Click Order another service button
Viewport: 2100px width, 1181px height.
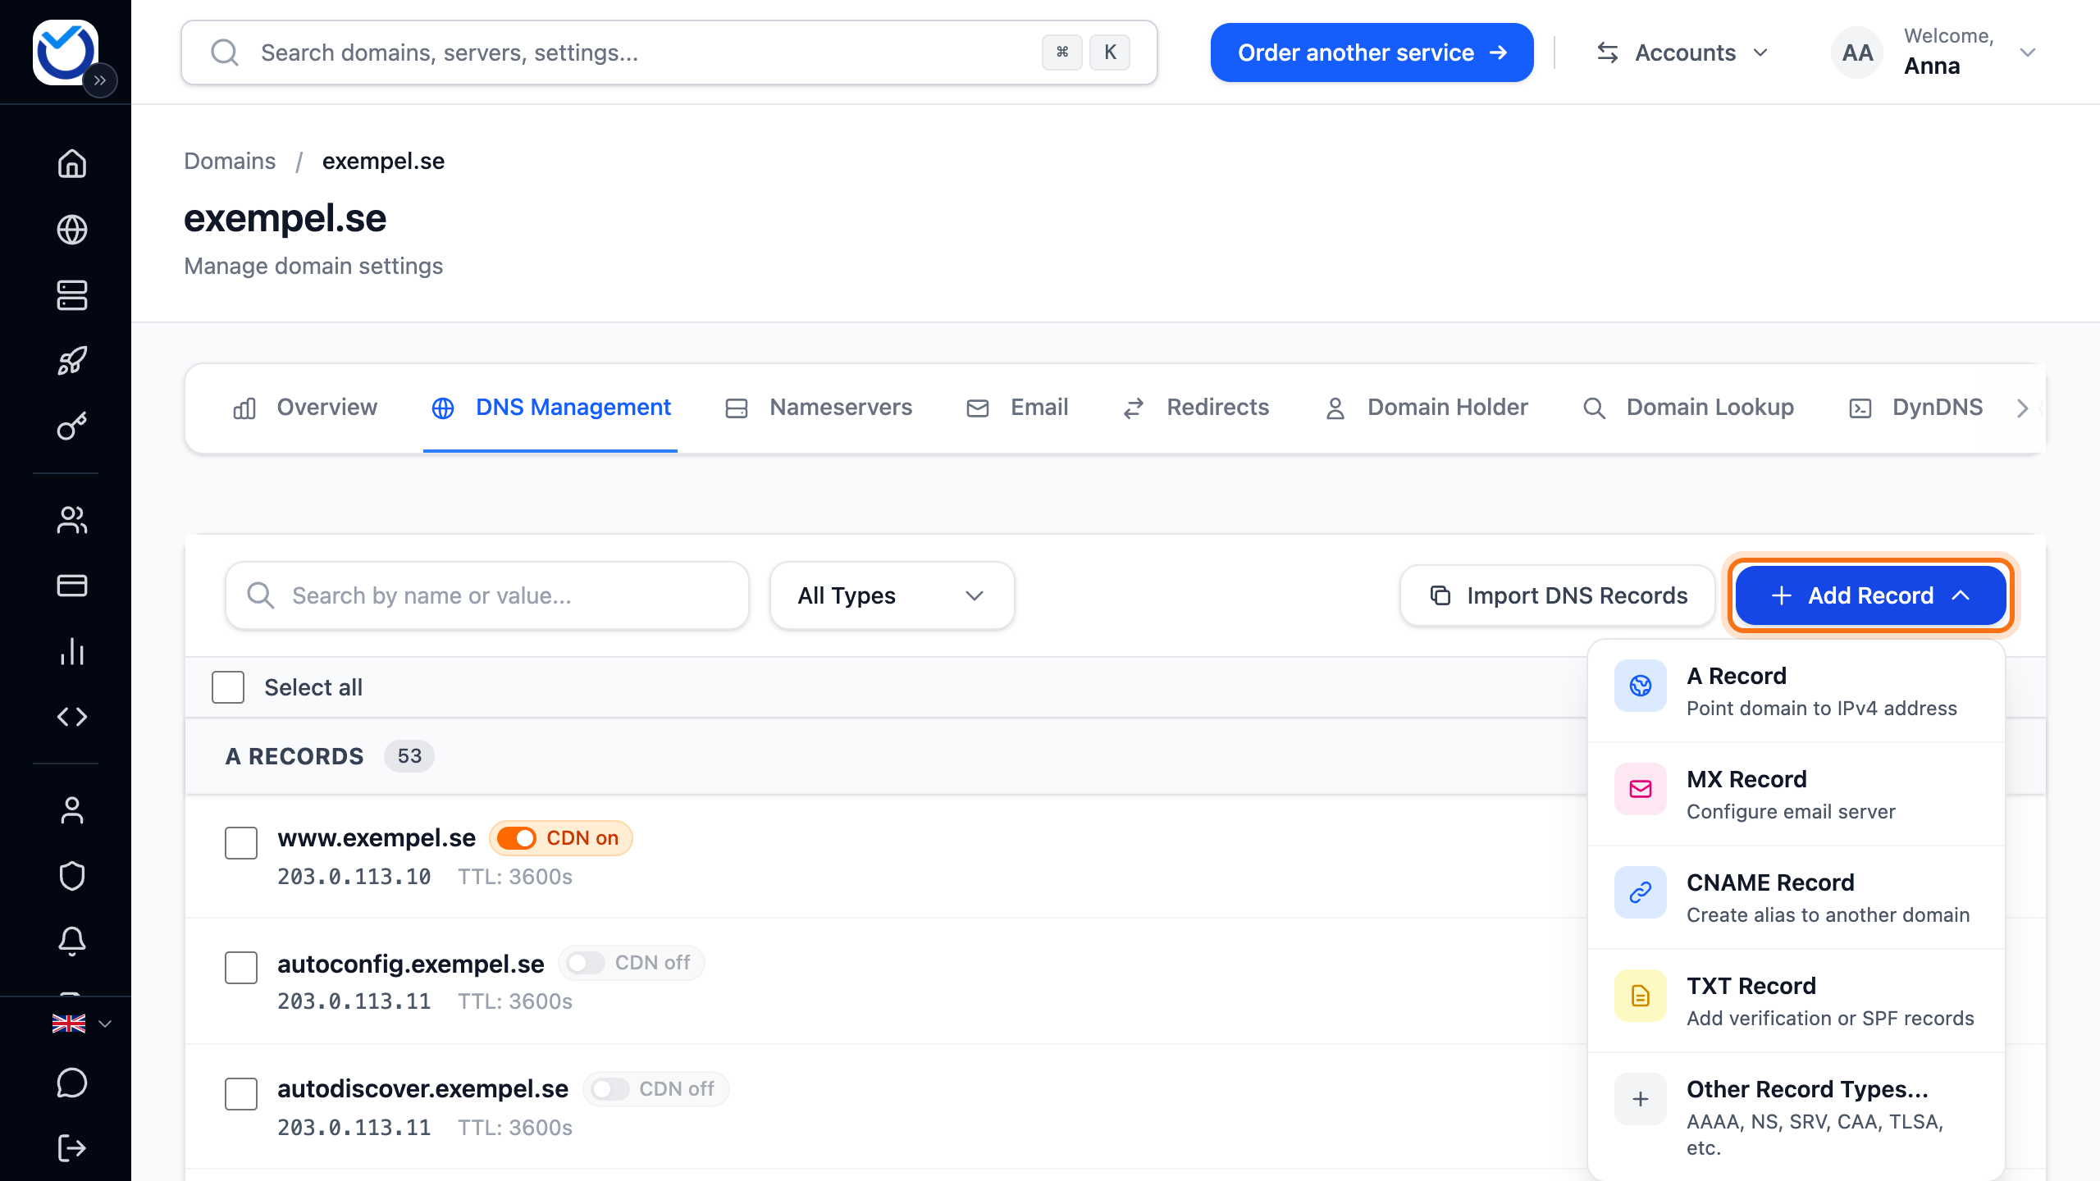click(x=1372, y=52)
